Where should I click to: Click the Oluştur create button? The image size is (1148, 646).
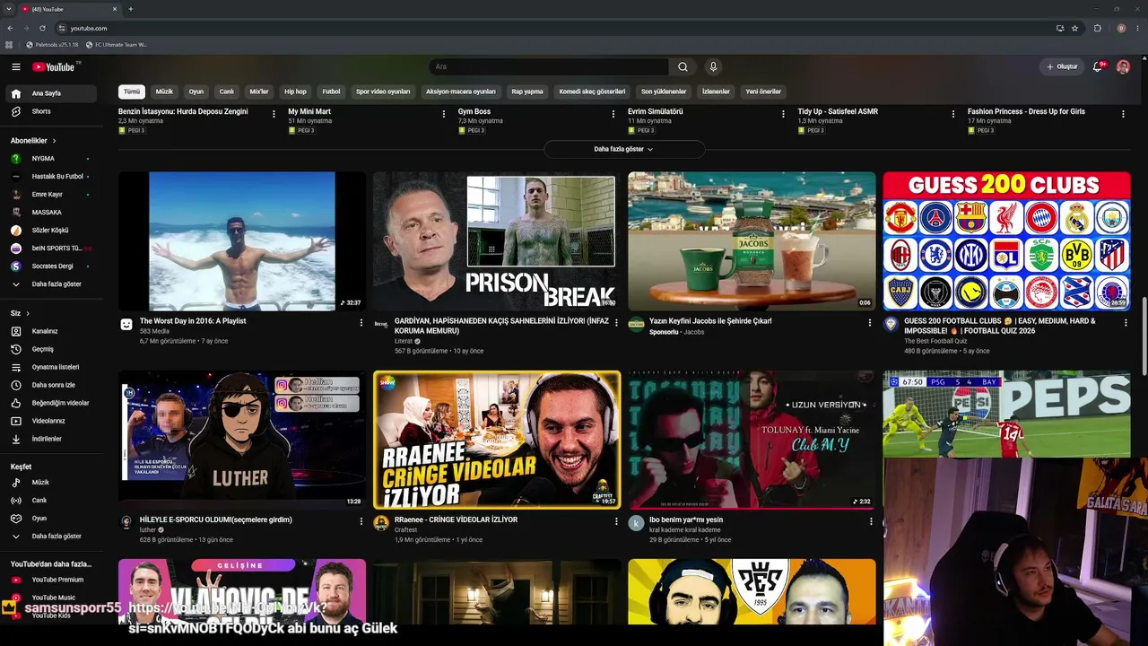pyautogui.click(x=1061, y=67)
